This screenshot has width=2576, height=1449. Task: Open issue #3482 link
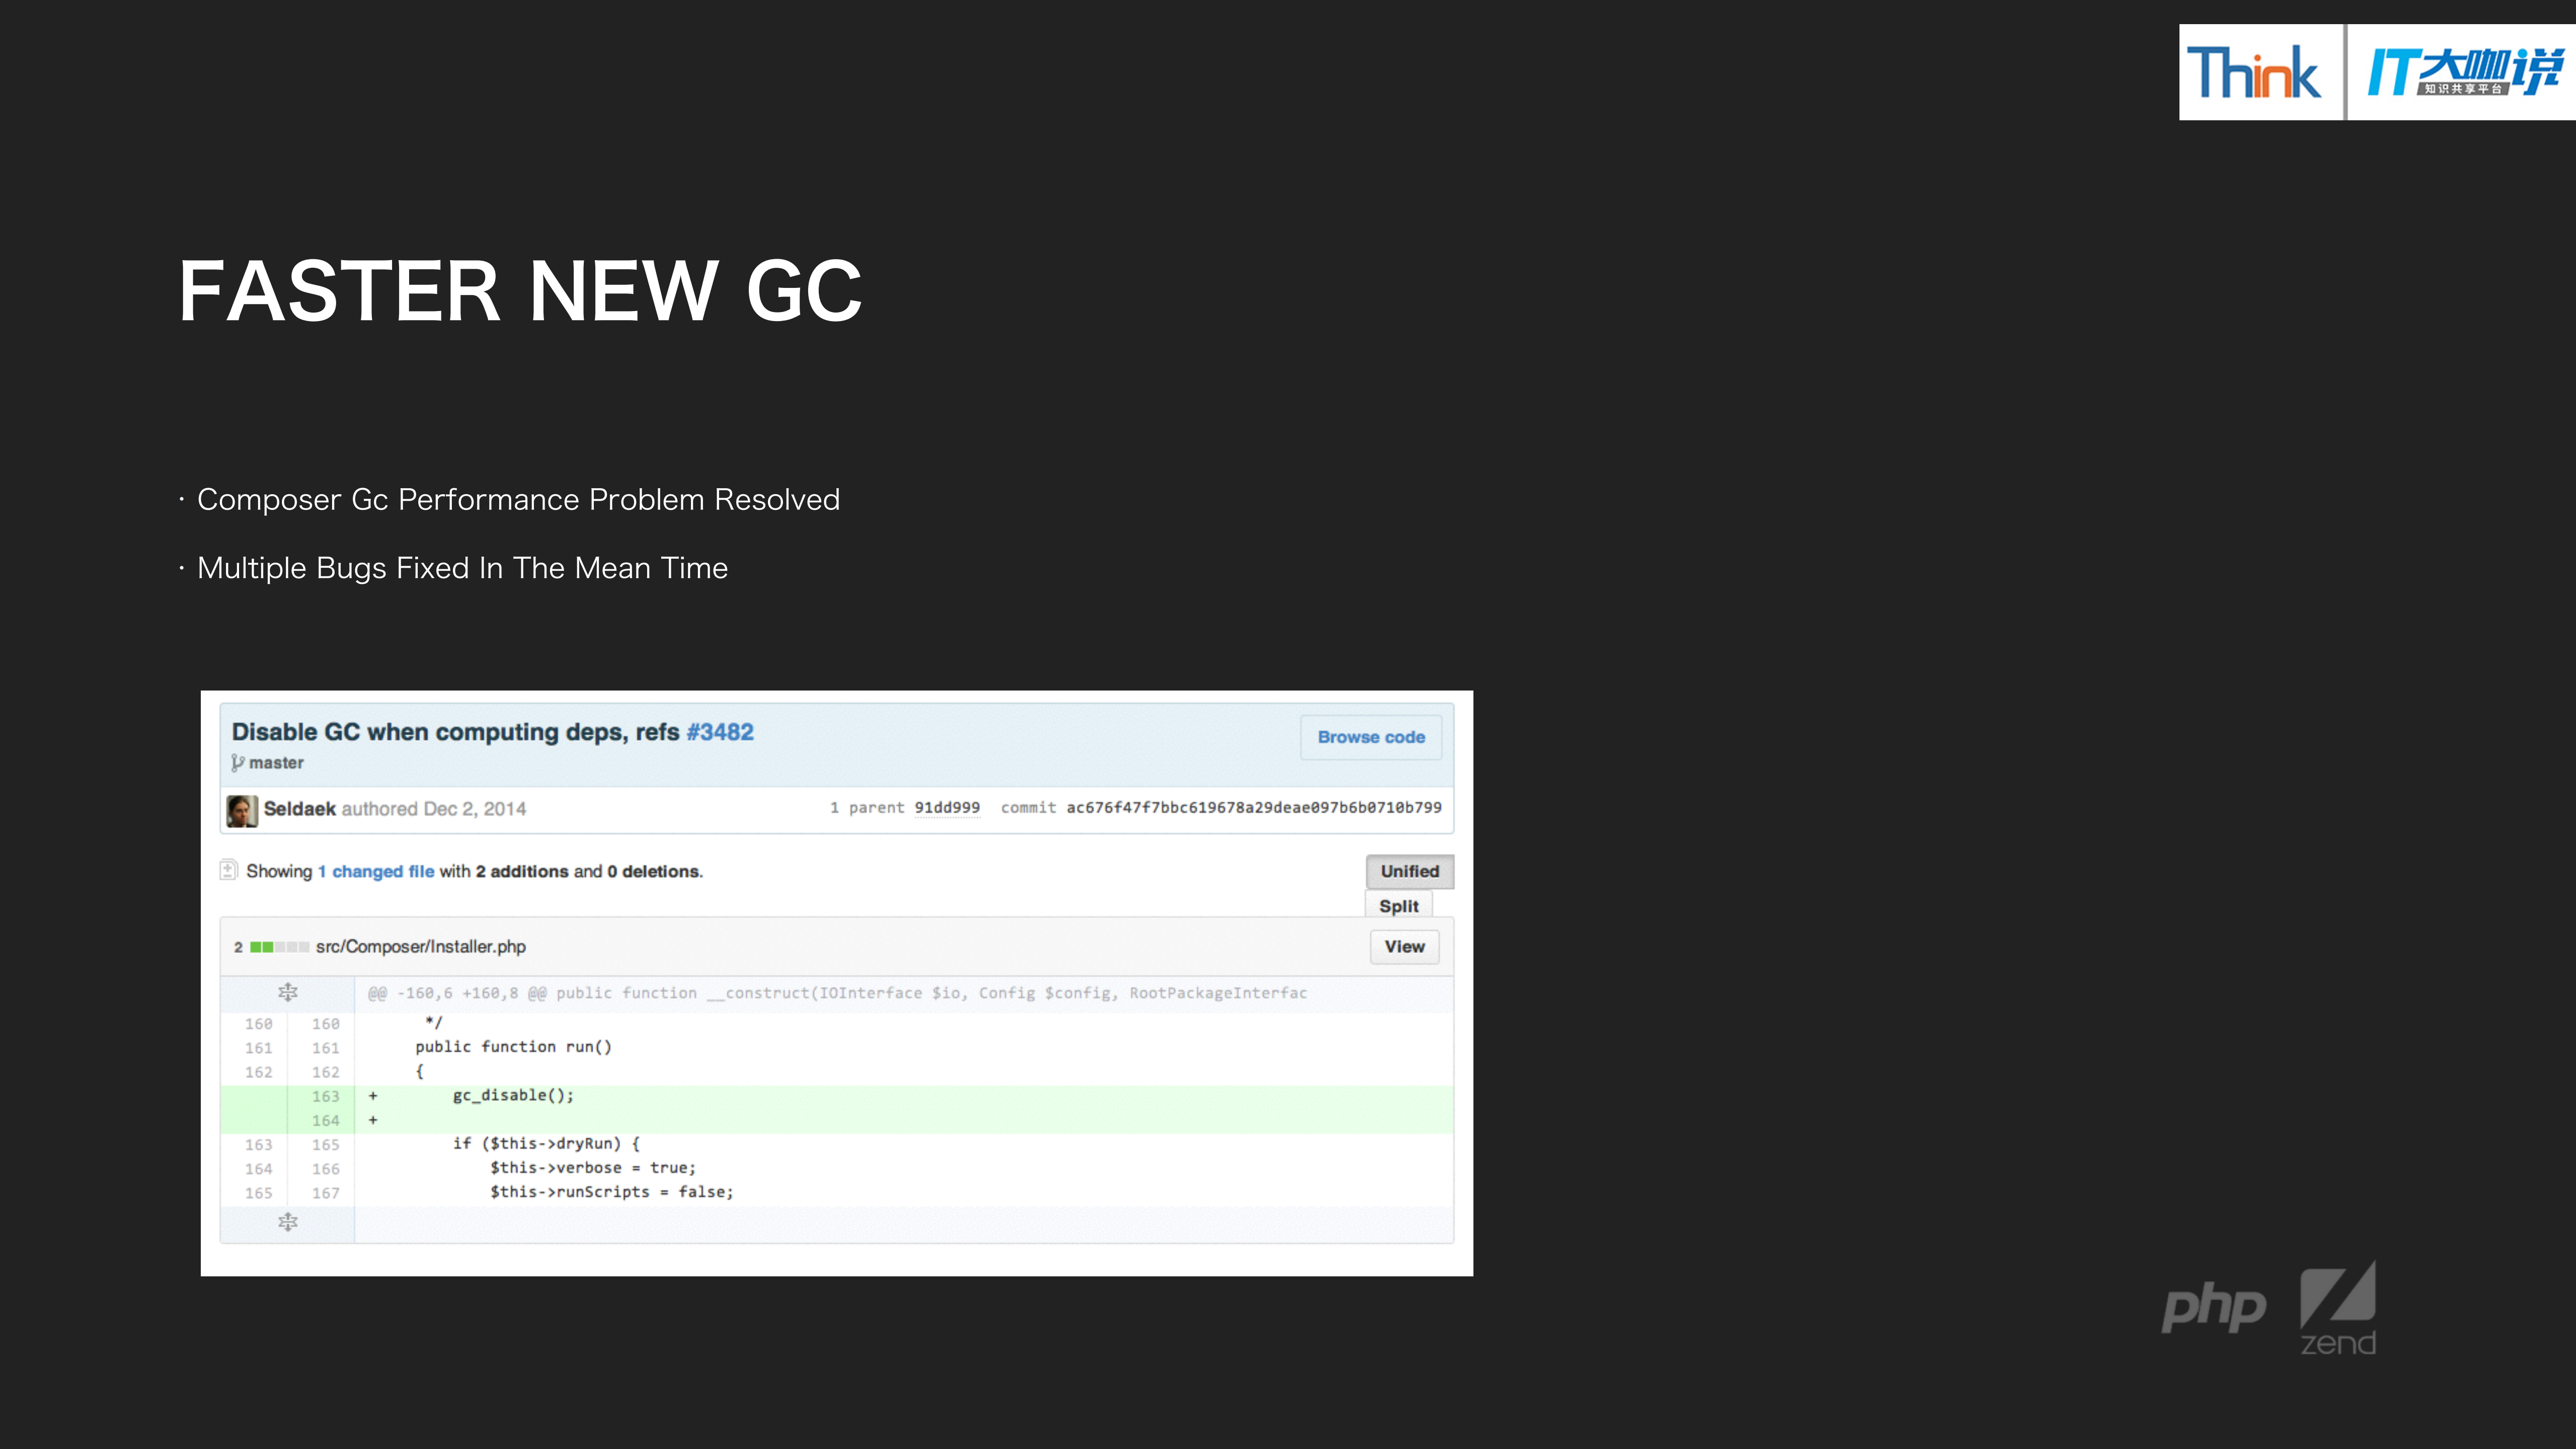(720, 732)
